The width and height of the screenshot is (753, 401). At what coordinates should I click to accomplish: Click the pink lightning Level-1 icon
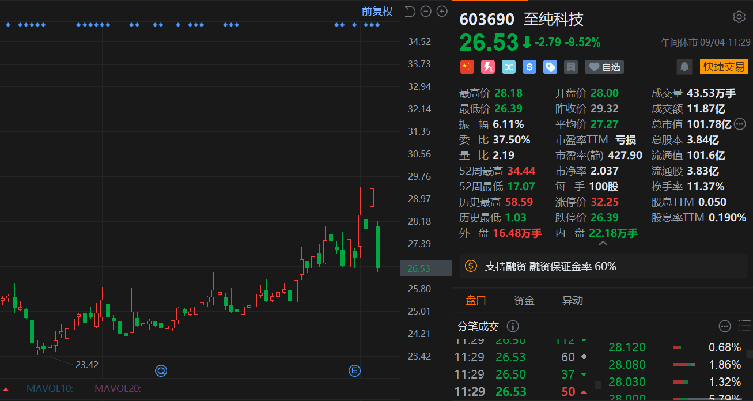click(487, 67)
